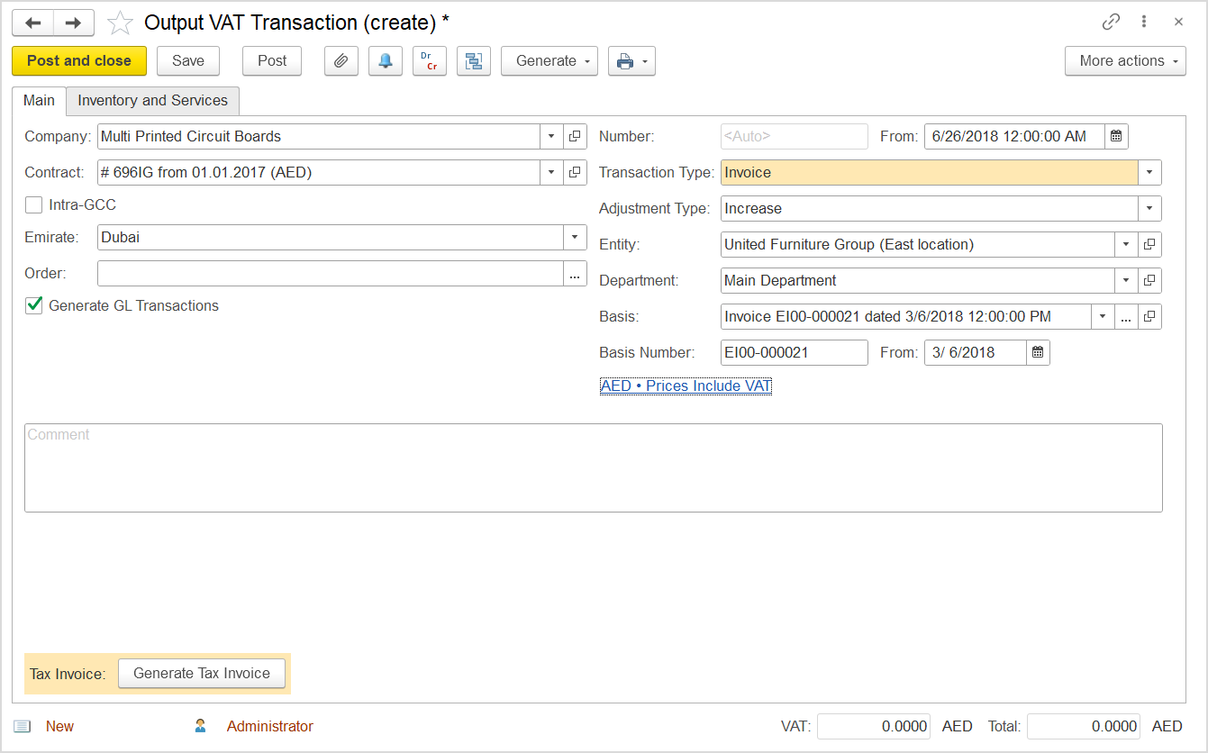Click the Department field Main Department
Screen dimensions: 1208x753
pyautogui.click(x=918, y=281)
